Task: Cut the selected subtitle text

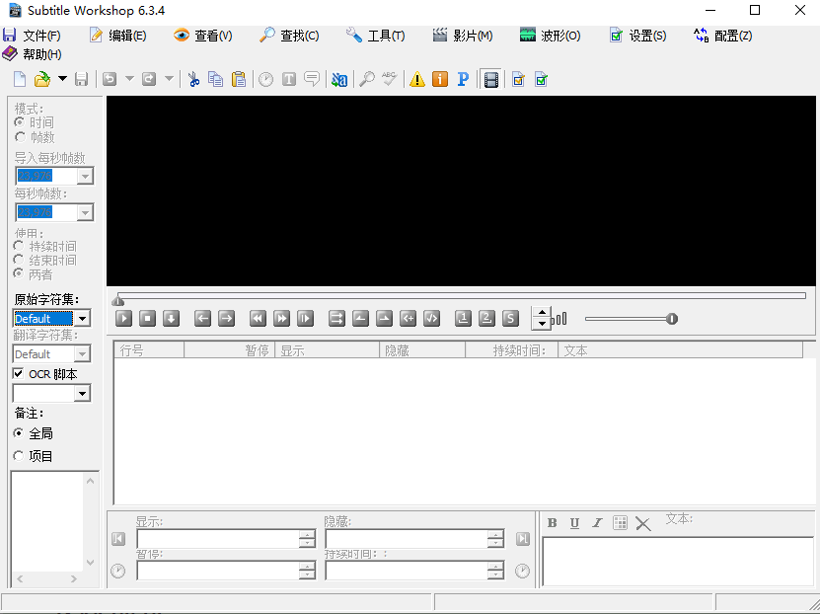Action: (194, 79)
